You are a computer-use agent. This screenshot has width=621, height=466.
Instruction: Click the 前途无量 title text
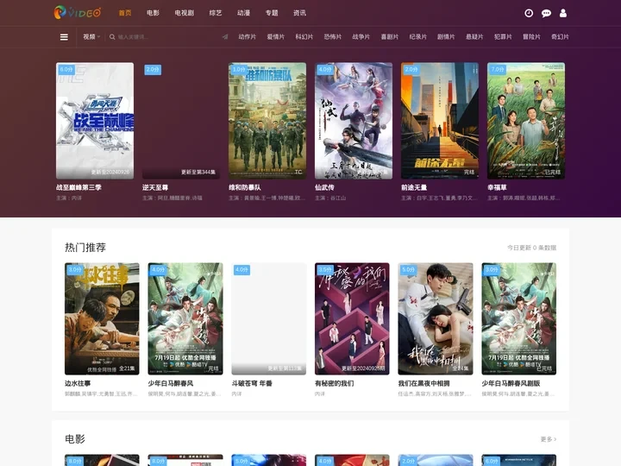click(x=414, y=187)
